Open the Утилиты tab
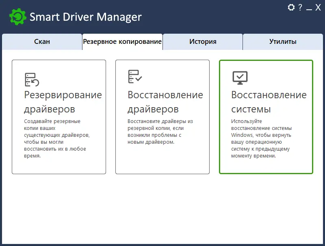 [x=283, y=41]
